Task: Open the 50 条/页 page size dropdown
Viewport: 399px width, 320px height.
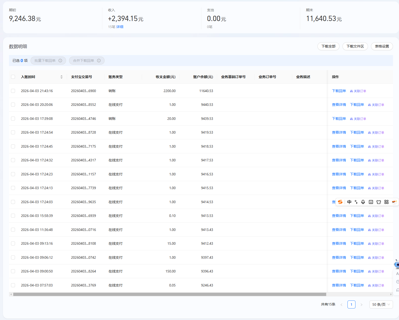Action: point(381,304)
